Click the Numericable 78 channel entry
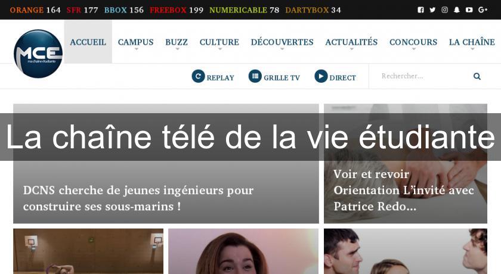501x274 pixels. tap(244, 10)
